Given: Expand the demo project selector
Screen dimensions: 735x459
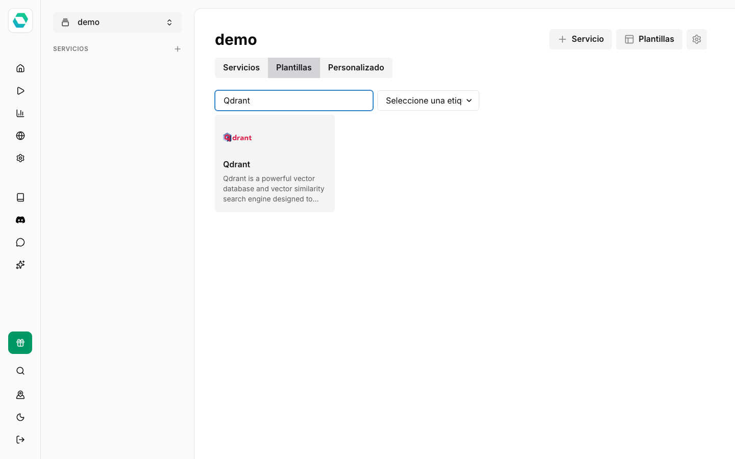Looking at the screenshot, I should (x=117, y=22).
